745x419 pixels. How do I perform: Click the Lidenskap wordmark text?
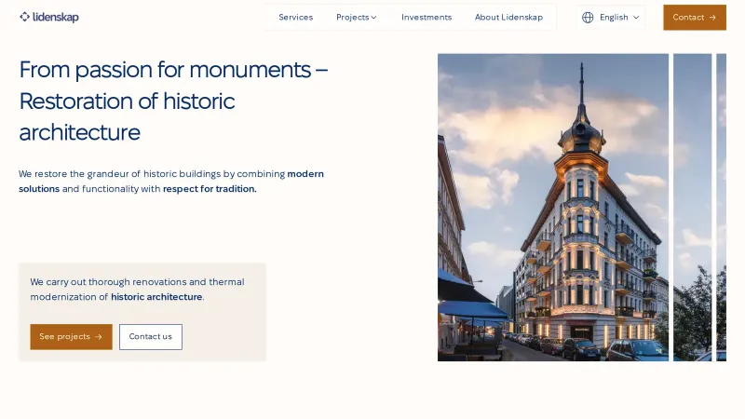(56, 17)
